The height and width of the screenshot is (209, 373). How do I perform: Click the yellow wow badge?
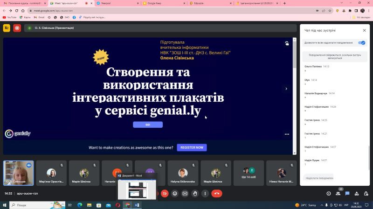point(101,57)
